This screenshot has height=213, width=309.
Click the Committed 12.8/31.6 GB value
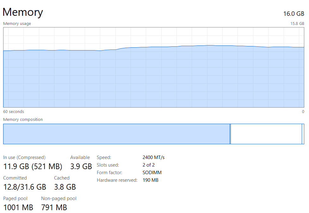(x=25, y=187)
